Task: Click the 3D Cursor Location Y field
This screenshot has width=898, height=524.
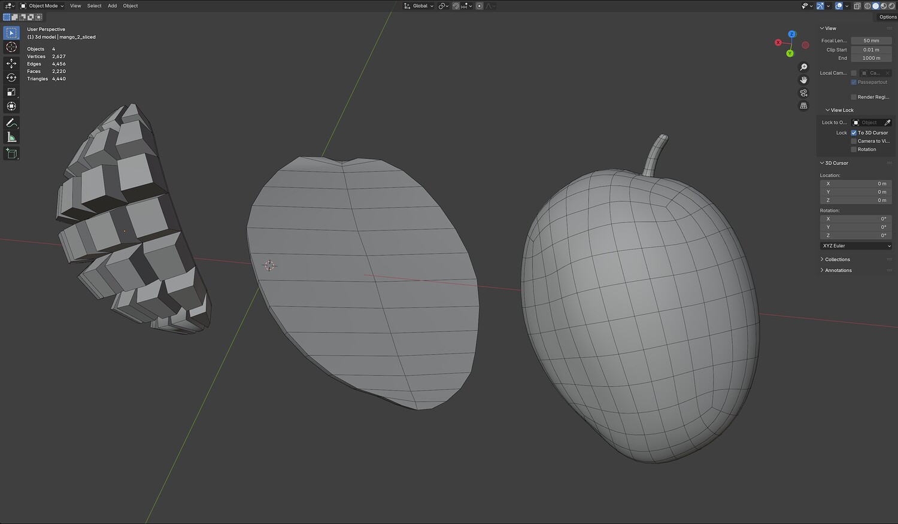Action: (x=856, y=192)
